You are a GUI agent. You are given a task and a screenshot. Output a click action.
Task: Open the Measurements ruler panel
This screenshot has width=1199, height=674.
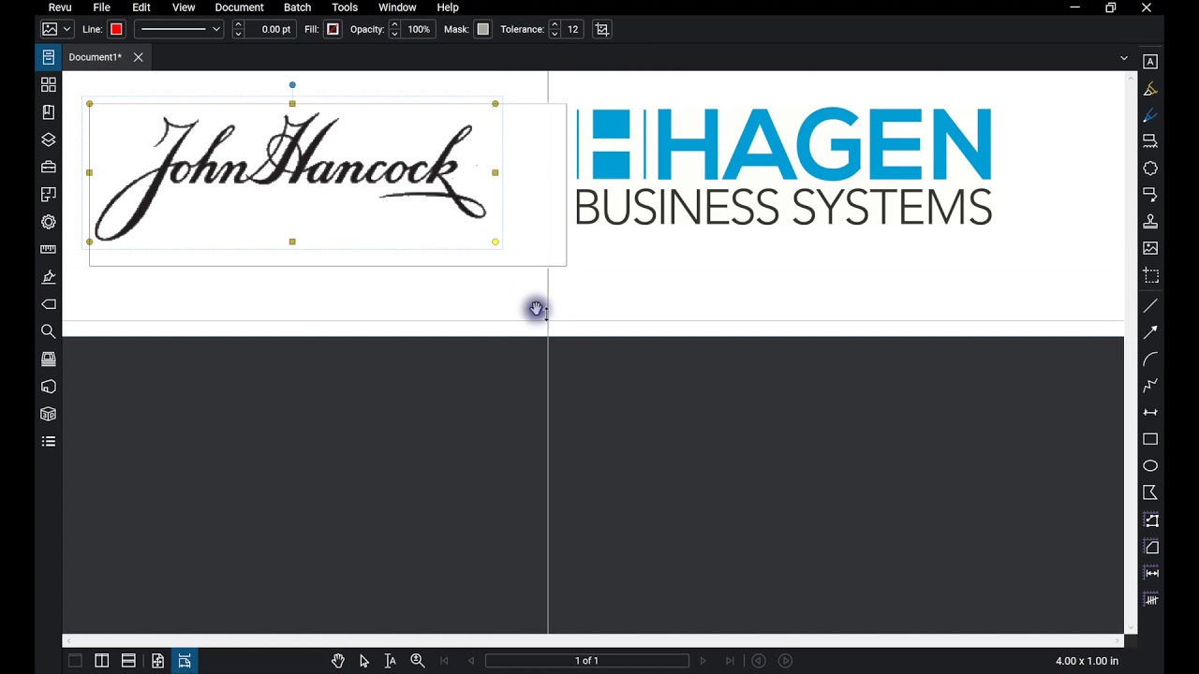49,249
